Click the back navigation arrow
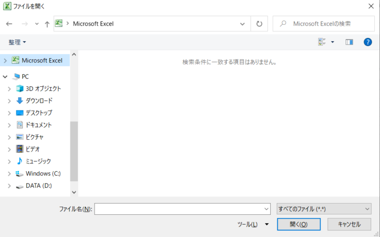The height and width of the screenshot is (237, 380). (9, 24)
